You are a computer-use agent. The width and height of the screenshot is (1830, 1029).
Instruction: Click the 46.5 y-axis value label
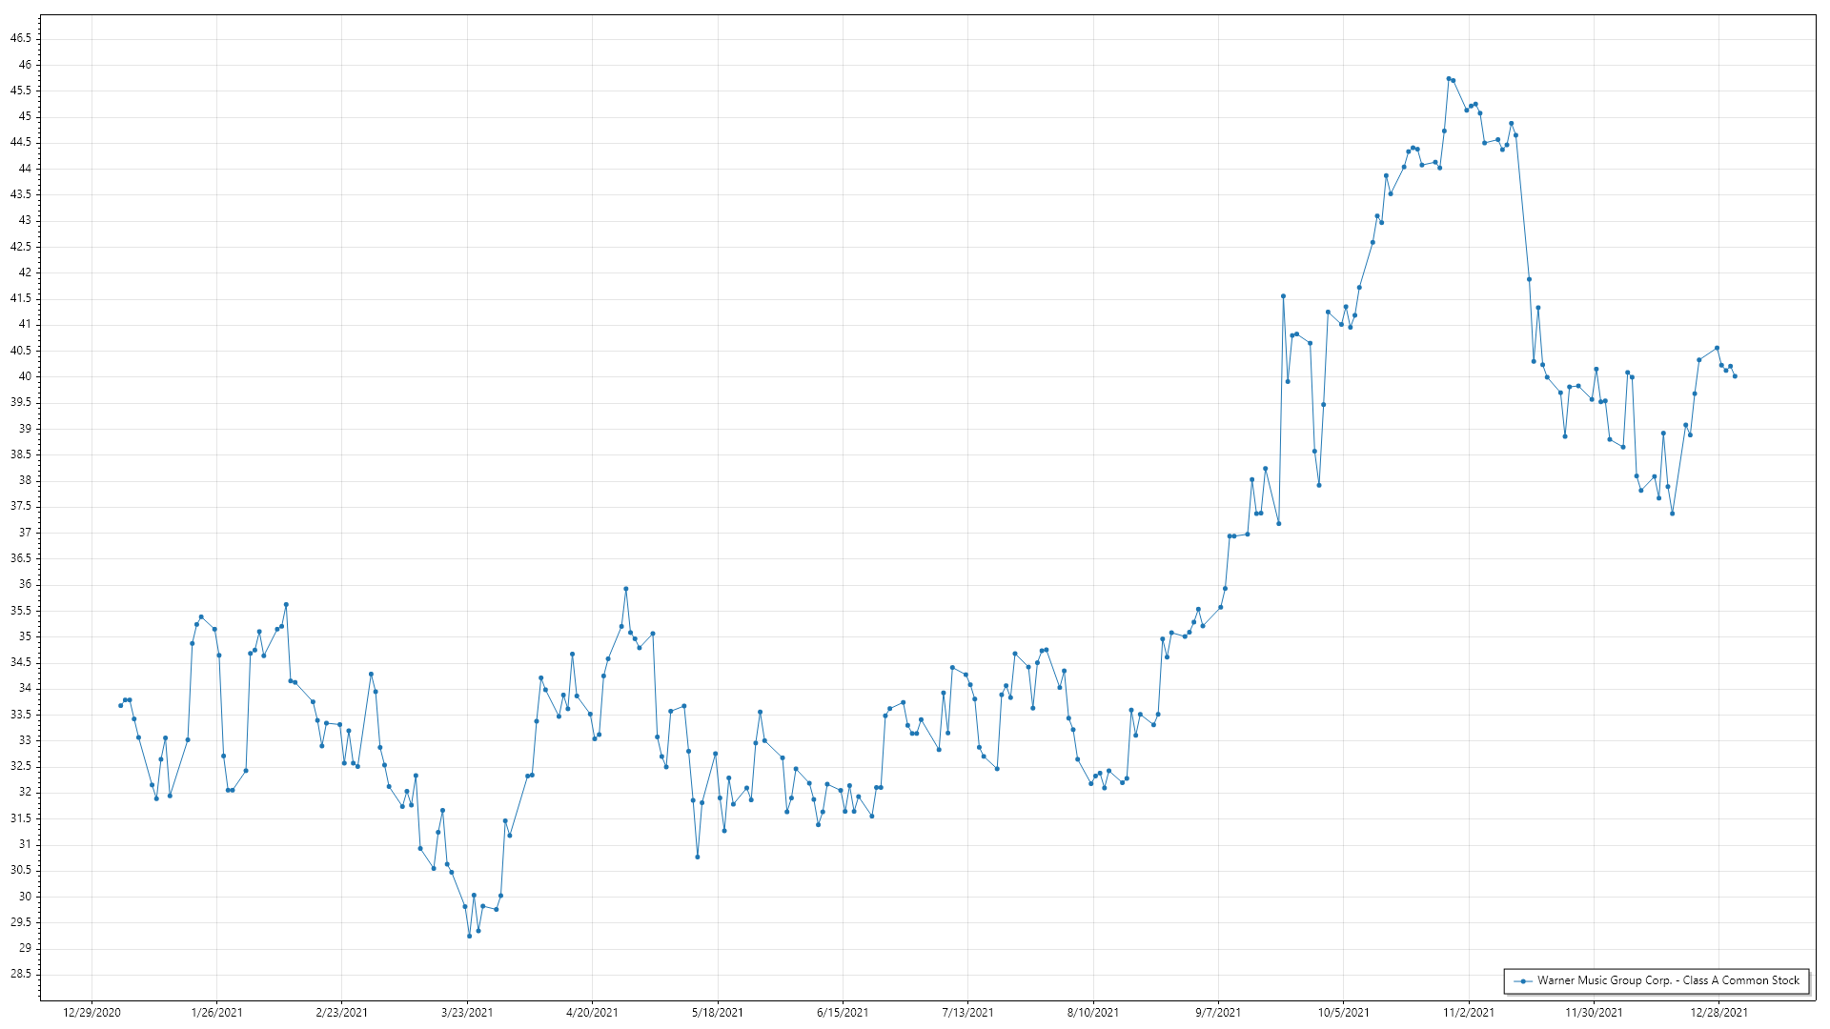(x=21, y=38)
